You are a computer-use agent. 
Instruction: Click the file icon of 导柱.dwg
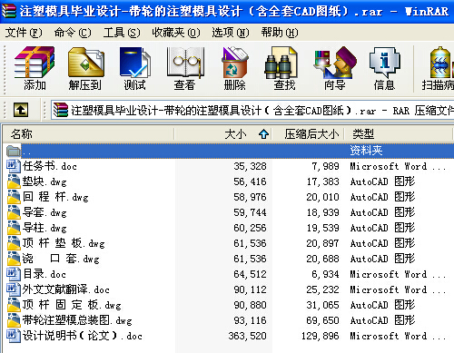click(x=14, y=228)
